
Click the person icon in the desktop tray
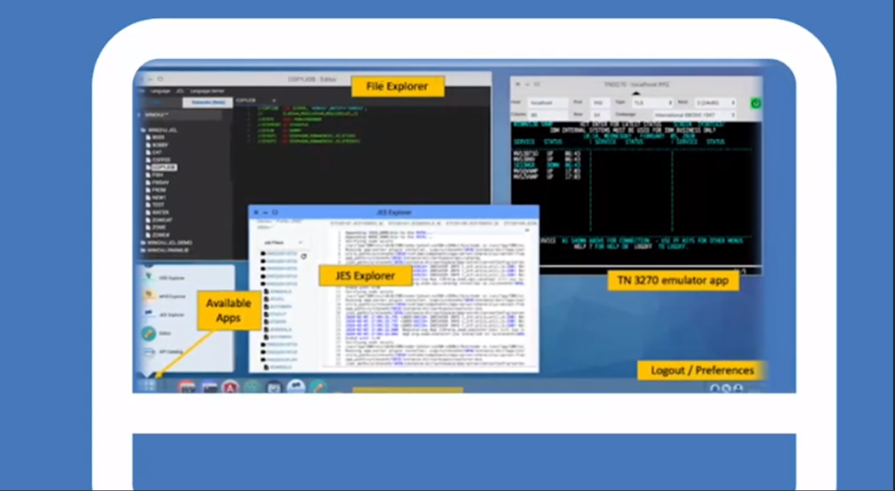point(738,387)
